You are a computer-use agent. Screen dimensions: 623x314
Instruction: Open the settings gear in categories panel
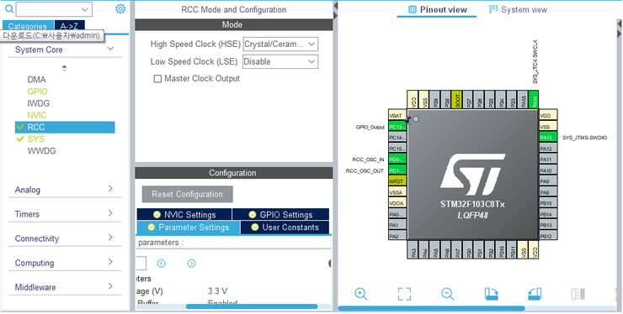120,8
